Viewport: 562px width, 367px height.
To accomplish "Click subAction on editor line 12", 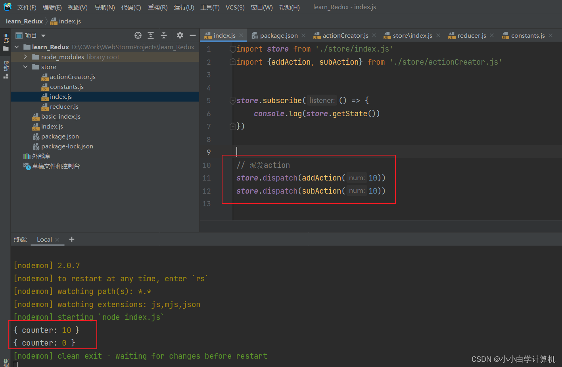I will [x=321, y=191].
